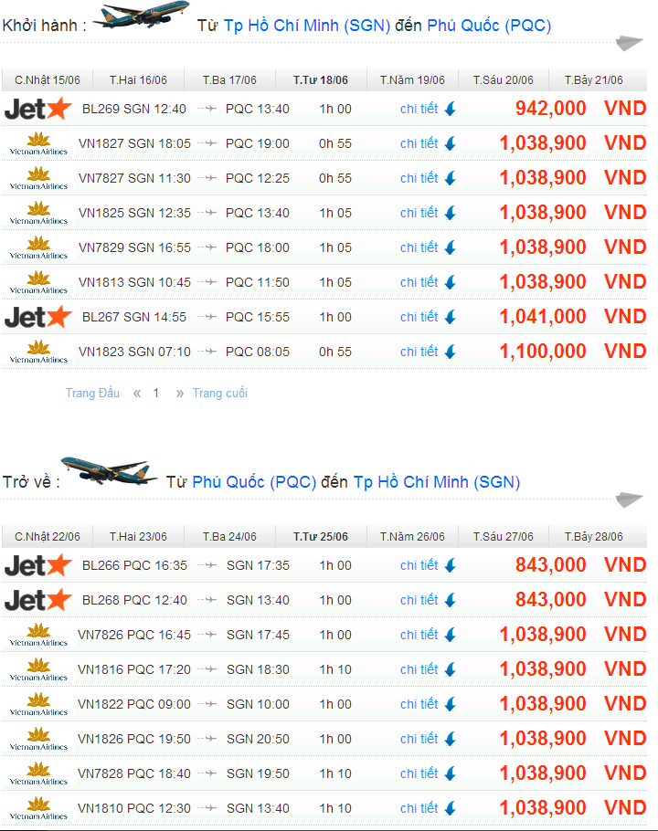Click Jetstar logo for flight BL267
This screenshot has height=831, width=658.
[x=37, y=317]
